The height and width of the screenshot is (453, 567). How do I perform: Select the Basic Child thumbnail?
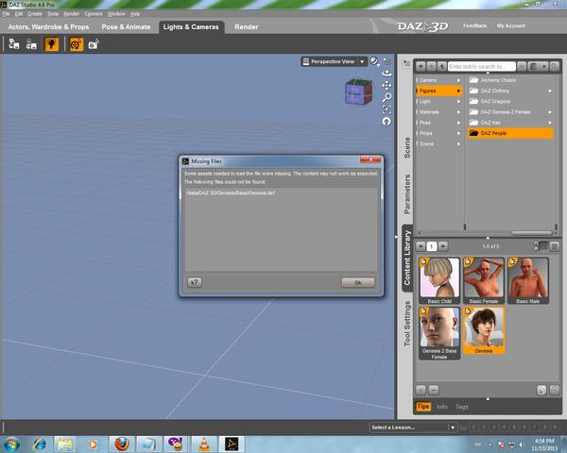(x=439, y=280)
